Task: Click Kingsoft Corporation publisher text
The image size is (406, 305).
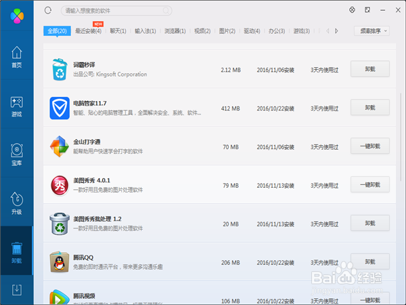Action: [121, 74]
